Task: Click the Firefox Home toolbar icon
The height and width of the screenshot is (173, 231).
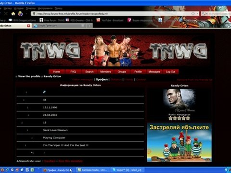Action: [x=13, y=14]
